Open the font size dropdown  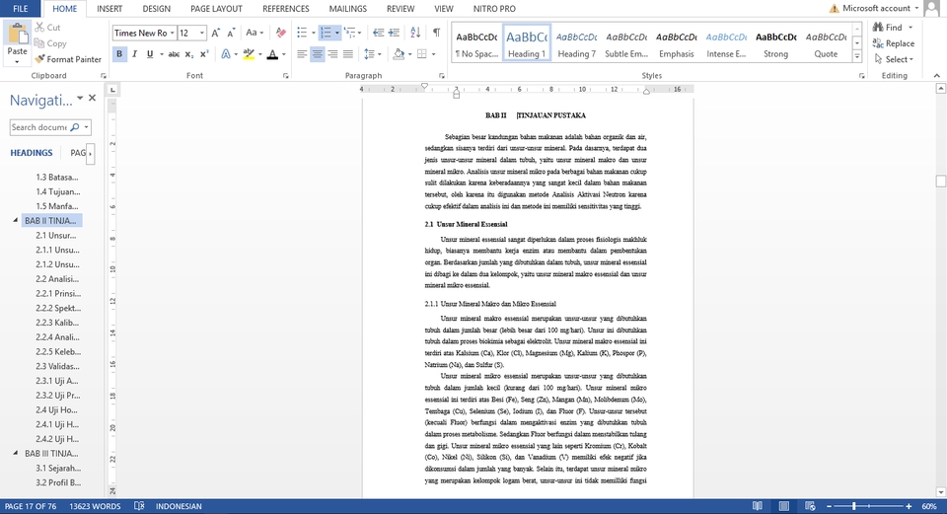(201, 34)
